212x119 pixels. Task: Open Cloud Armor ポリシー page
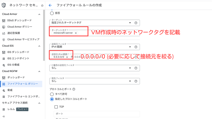click(20, 27)
